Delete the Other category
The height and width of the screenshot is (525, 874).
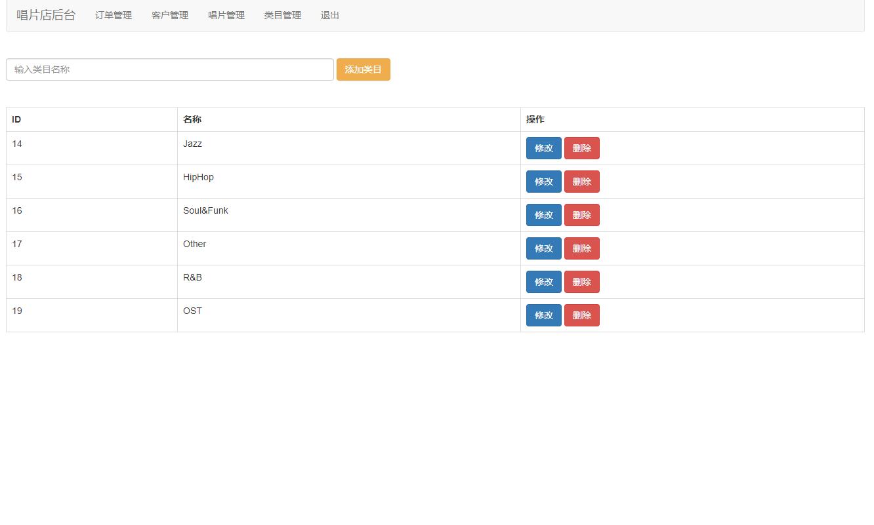point(582,248)
